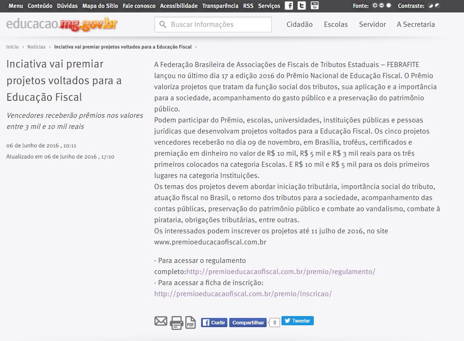The height and width of the screenshot is (341, 464).
Task: Expand the Cidadão navigation menu
Action: pos(299,24)
